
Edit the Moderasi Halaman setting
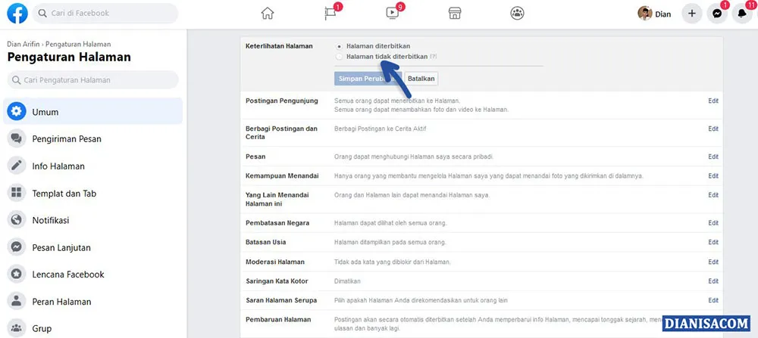pos(713,262)
